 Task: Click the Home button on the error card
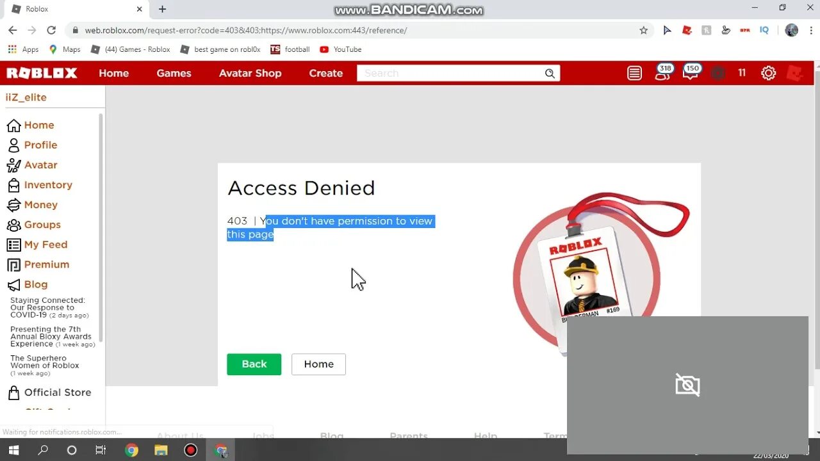click(318, 364)
